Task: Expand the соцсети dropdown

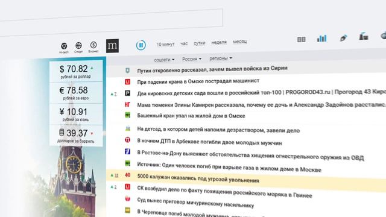Action: click(164, 60)
